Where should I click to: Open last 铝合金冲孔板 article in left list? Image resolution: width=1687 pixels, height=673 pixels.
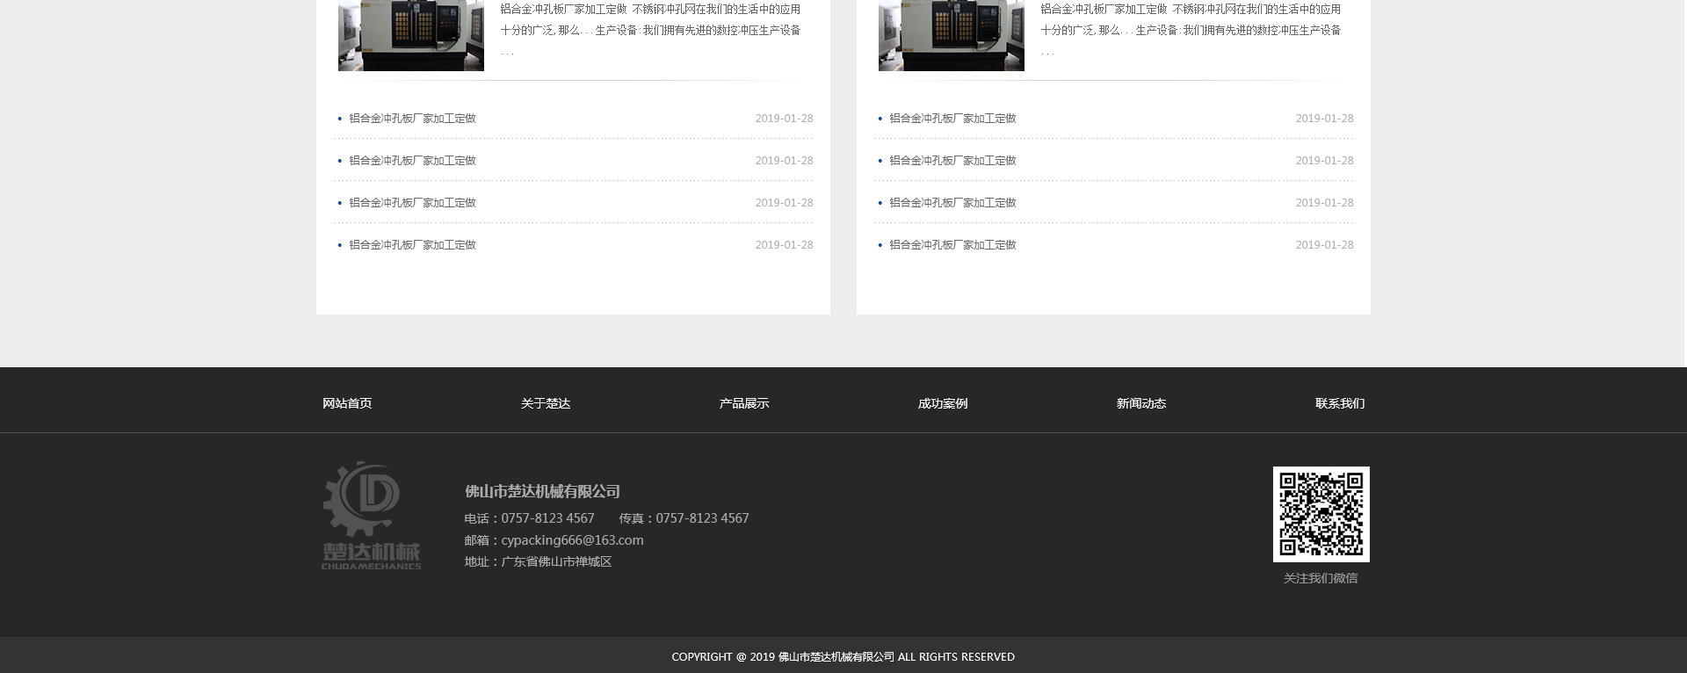click(x=412, y=245)
